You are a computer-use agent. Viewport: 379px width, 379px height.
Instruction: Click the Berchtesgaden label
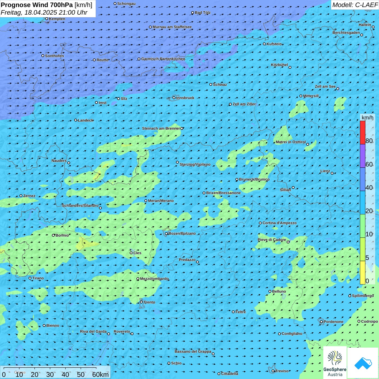[346, 32]
